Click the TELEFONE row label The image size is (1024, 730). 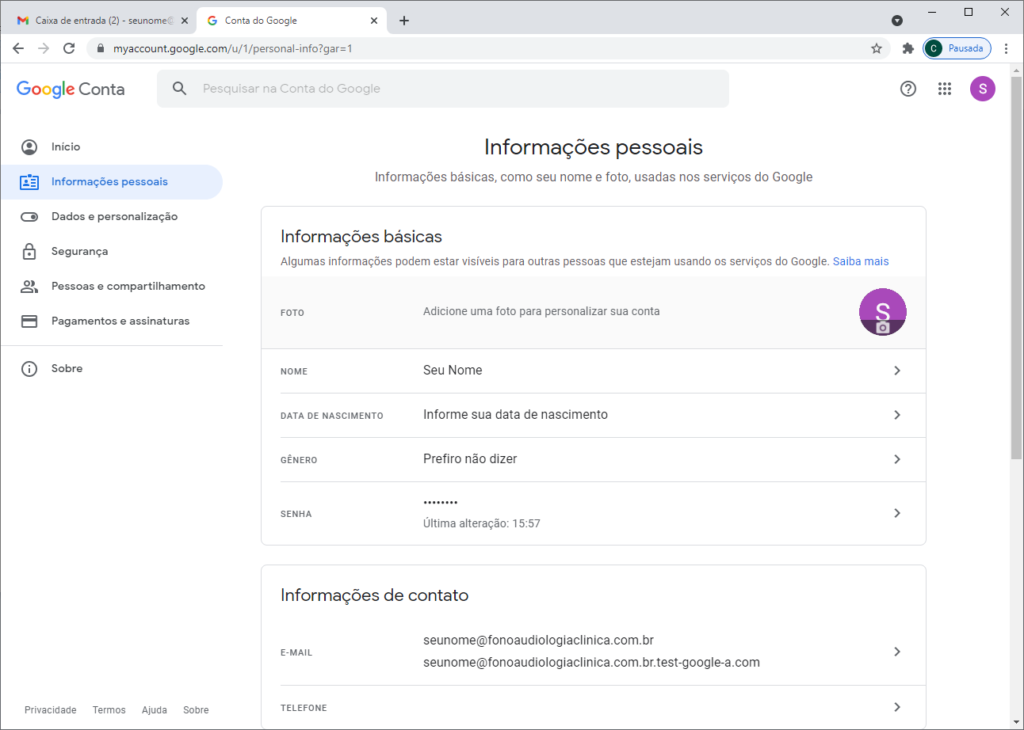coord(304,708)
